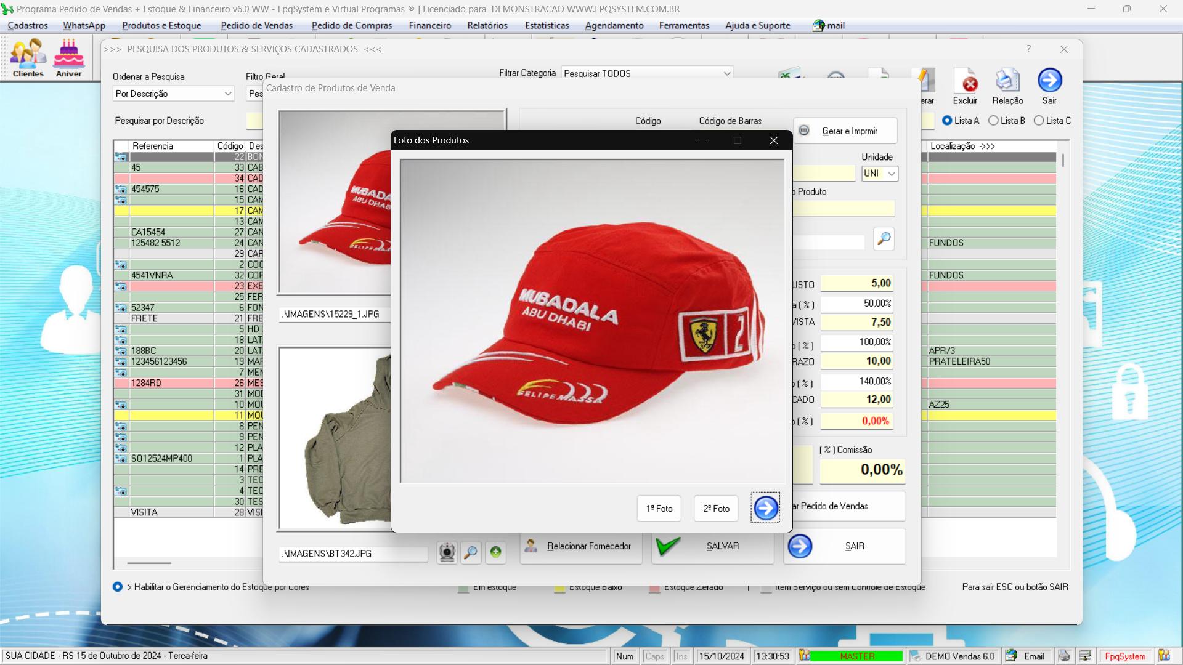Click the IMAGENS\BT342.JPG path field
1183x665 pixels.
(x=353, y=554)
